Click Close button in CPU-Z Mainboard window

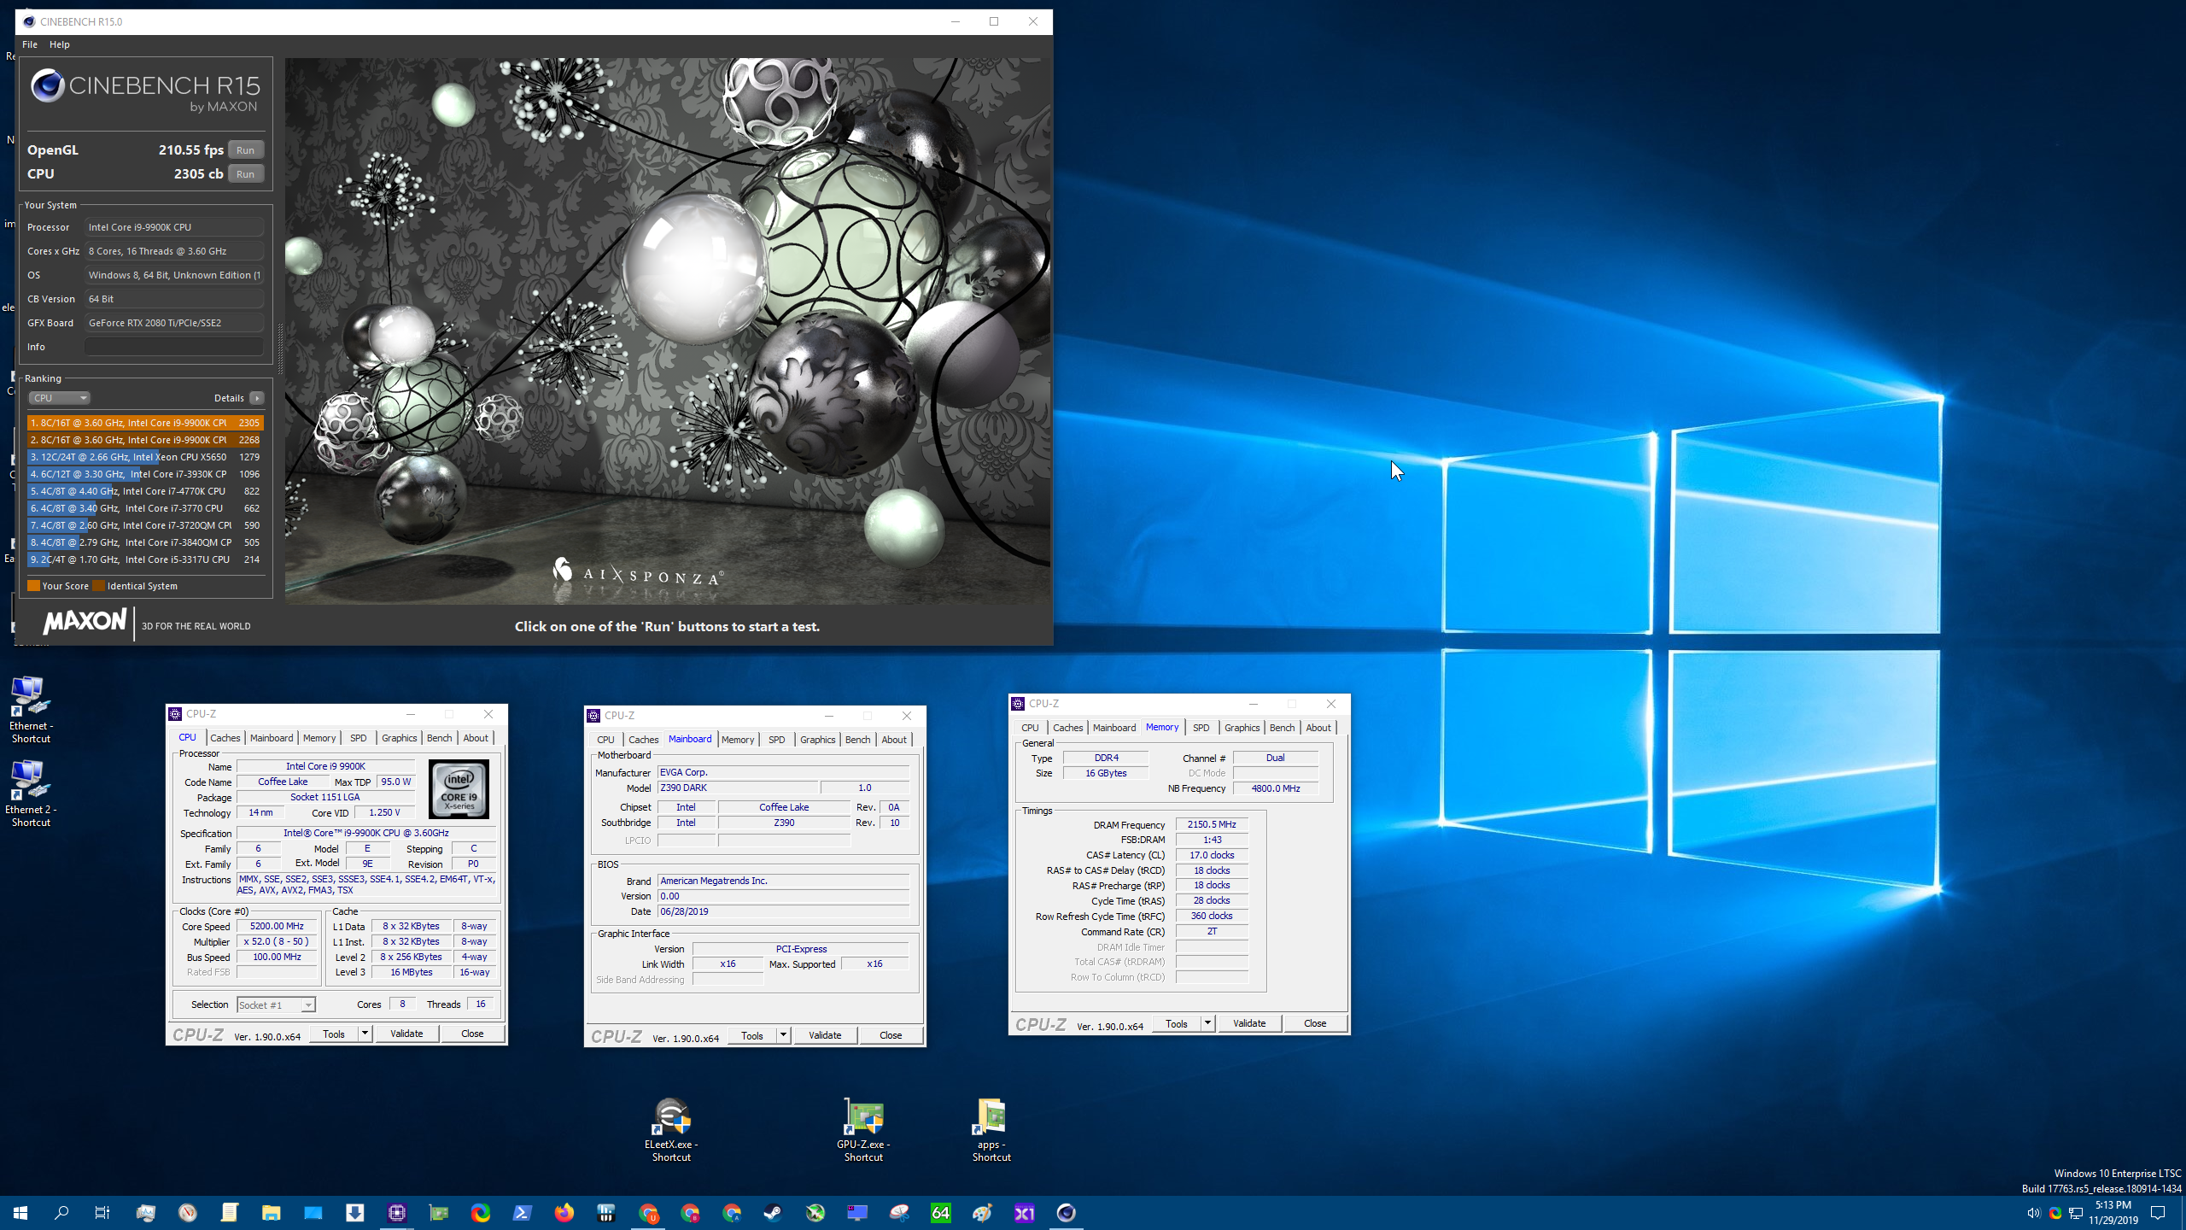point(891,1035)
